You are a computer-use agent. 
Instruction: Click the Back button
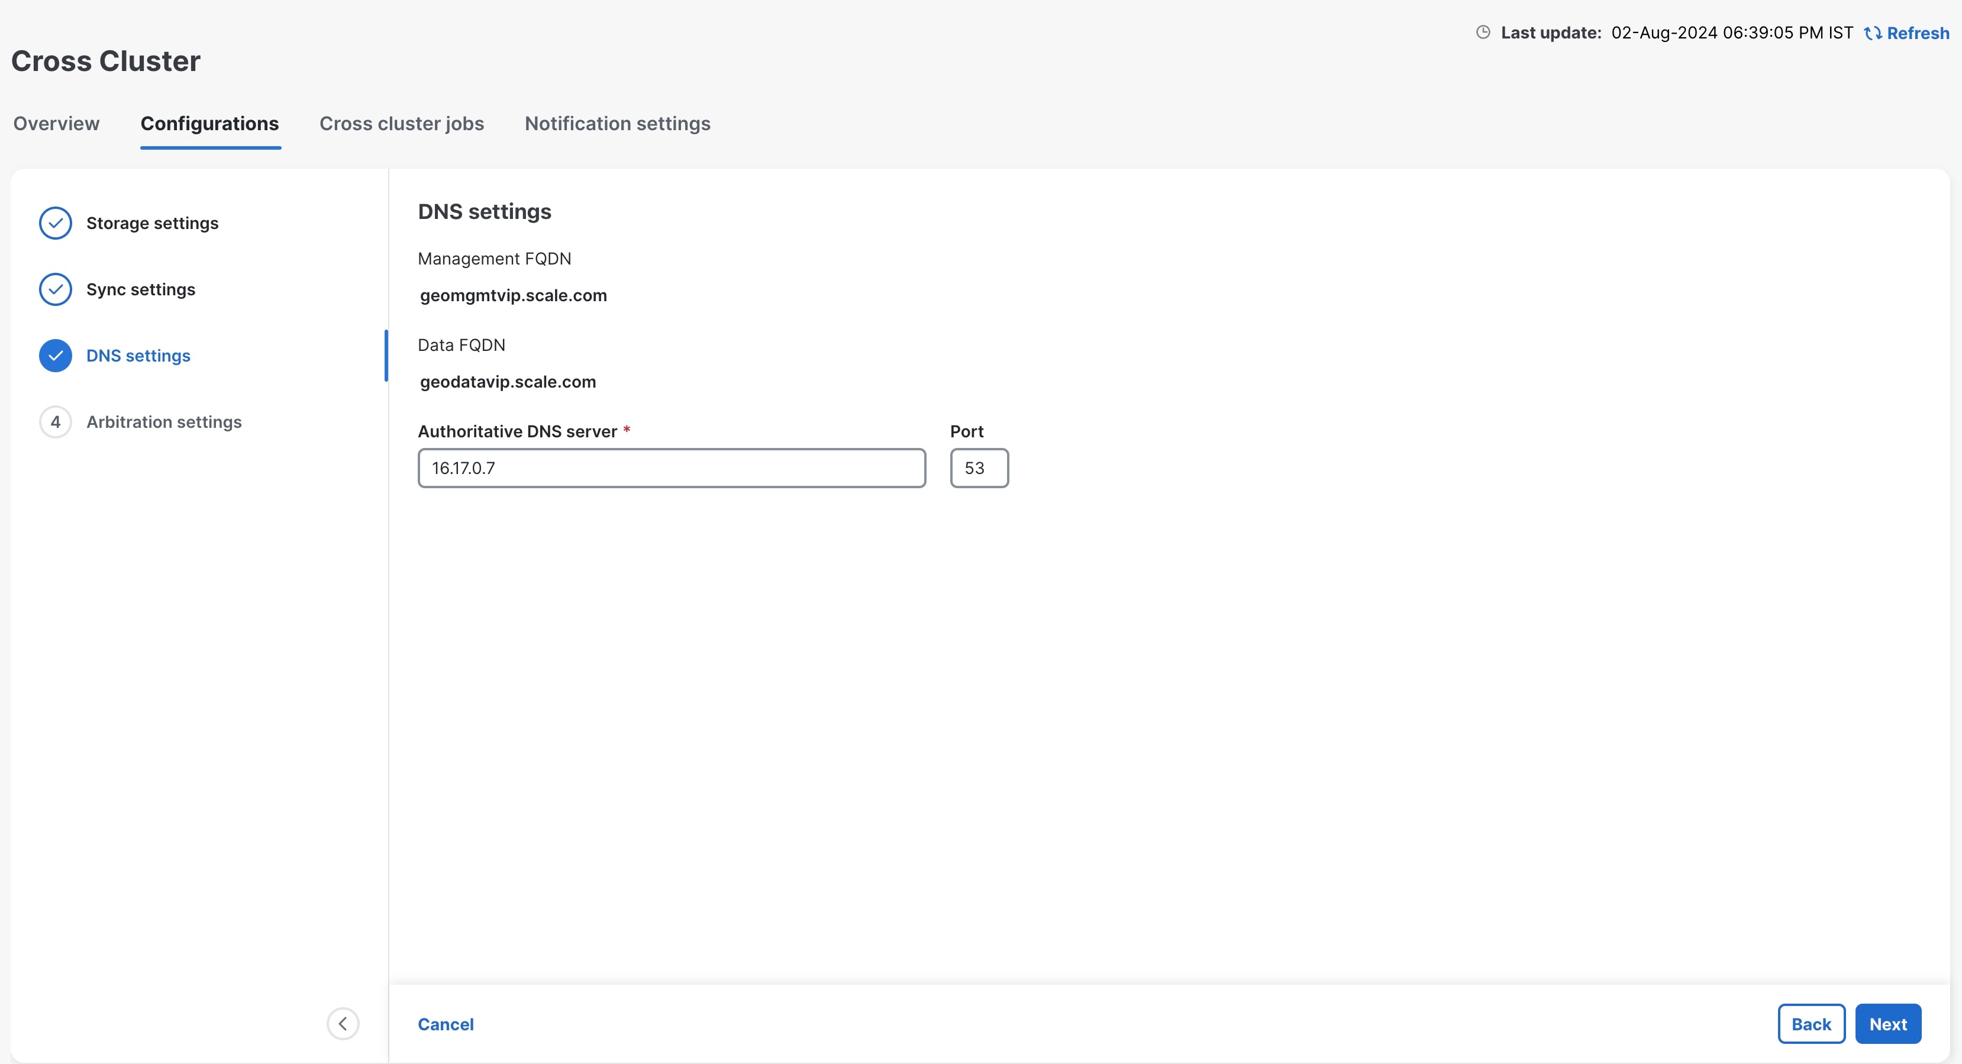[1811, 1024]
